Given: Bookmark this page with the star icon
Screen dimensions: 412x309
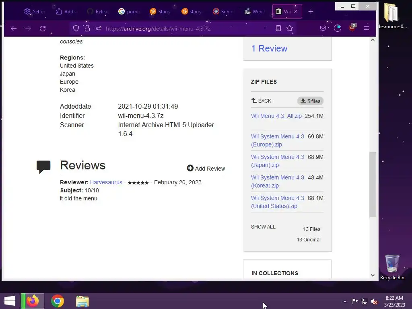Looking at the screenshot, I should tap(290, 29).
